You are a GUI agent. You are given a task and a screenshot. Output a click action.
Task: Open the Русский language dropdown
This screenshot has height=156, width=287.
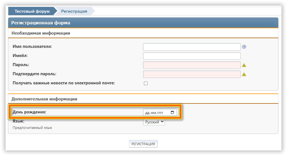click(x=154, y=122)
